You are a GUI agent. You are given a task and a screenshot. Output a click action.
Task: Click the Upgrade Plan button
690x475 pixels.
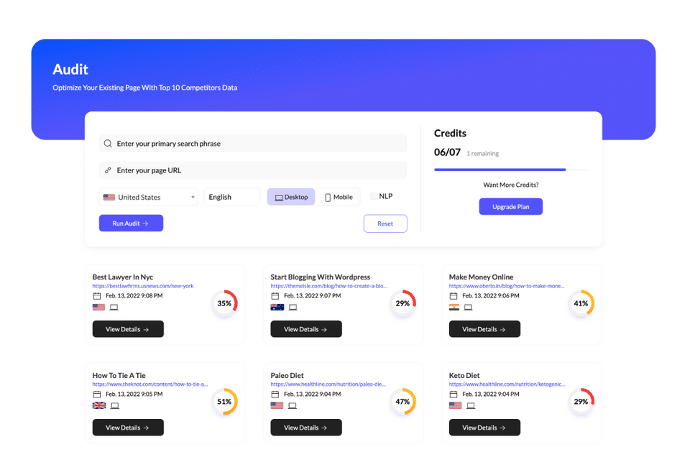tap(511, 207)
